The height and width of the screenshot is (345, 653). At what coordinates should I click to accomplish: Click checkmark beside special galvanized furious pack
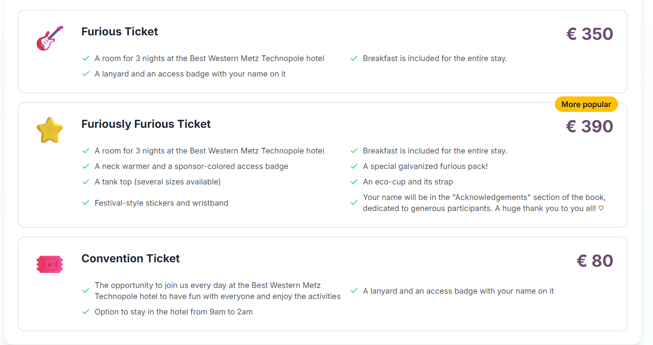click(x=354, y=166)
